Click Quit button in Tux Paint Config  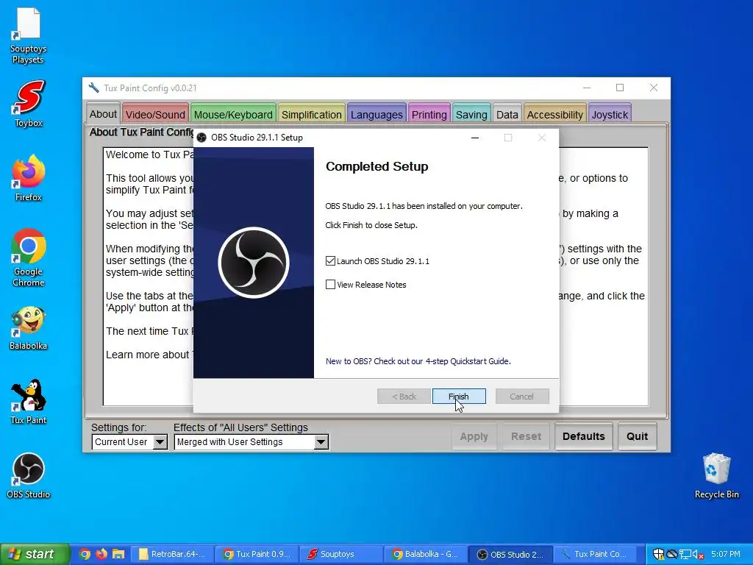[x=637, y=436]
